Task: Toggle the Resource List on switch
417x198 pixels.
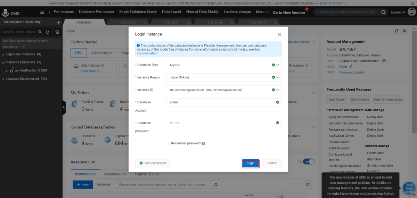Action: 309,162
